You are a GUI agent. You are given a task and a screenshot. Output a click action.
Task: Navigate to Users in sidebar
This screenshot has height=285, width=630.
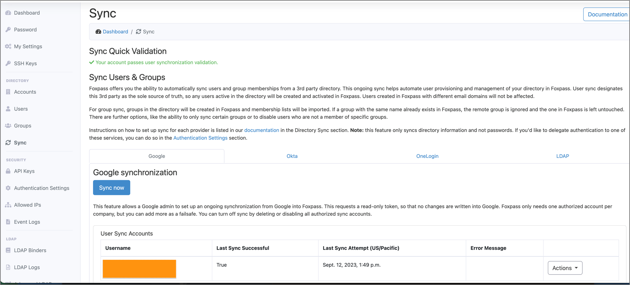[x=21, y=109]
